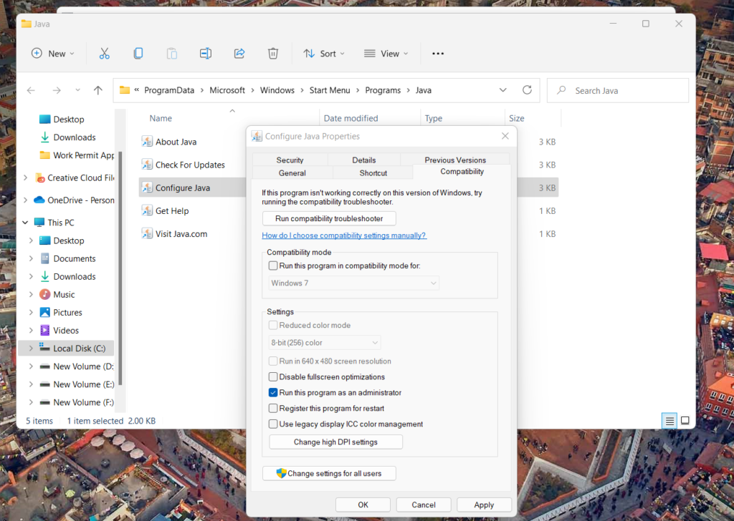
Task: Uncheck Run this program as an administrator
Action: (x=273, y=393)
